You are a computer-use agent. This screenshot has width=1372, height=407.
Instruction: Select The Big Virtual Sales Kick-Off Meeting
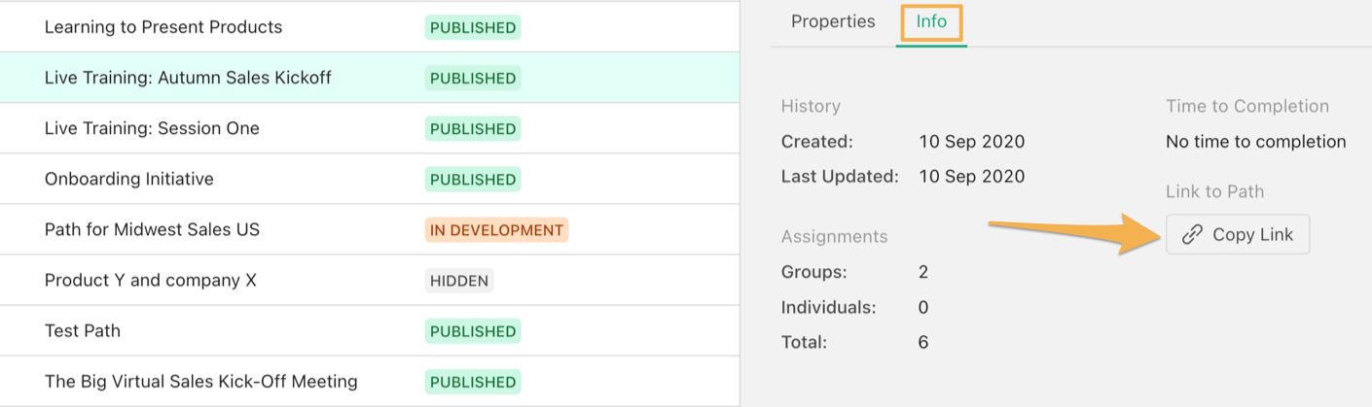pos(201,381)
